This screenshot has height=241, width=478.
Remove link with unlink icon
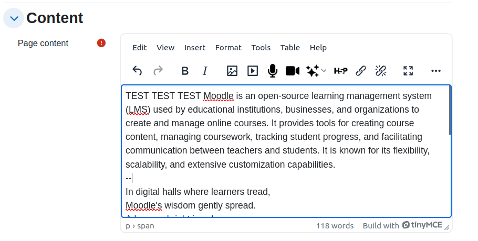(x=381, y=71)
